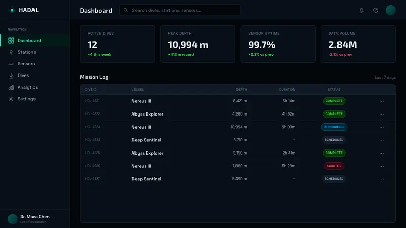Click dive ID HDL-4821
Viewport: 406px width, 228px height.
[x=92, y=101]
